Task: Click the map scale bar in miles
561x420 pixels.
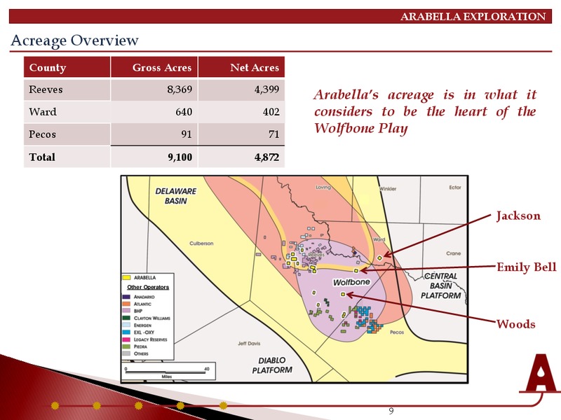Action: point(168,372)
